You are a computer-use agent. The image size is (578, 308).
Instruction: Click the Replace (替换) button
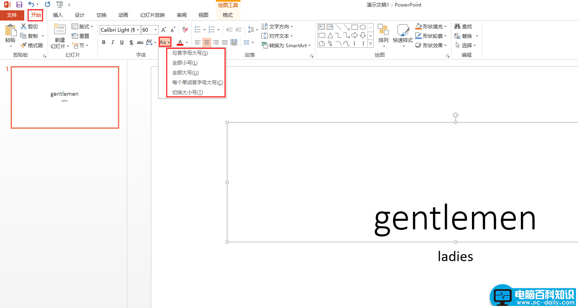tap(464, 36)
